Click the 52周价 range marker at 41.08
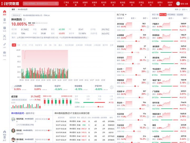 click(98, 107)
